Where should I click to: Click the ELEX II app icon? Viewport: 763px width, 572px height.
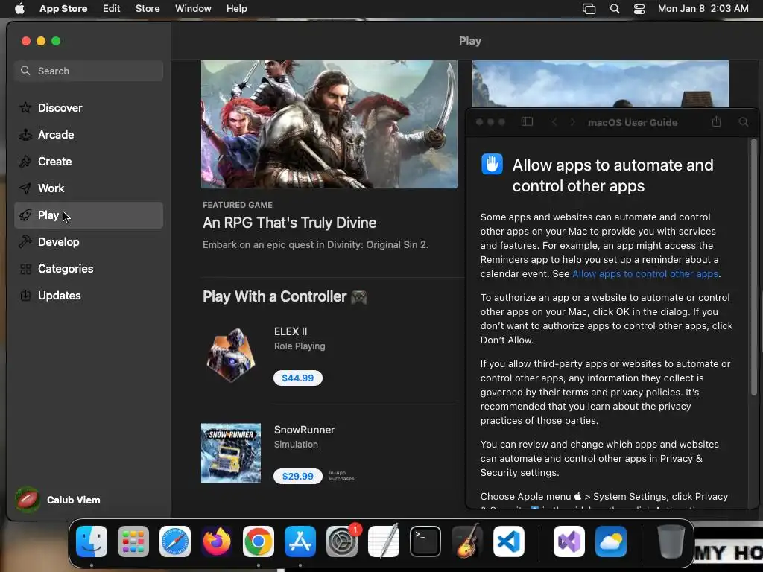(x=231, y=355)
